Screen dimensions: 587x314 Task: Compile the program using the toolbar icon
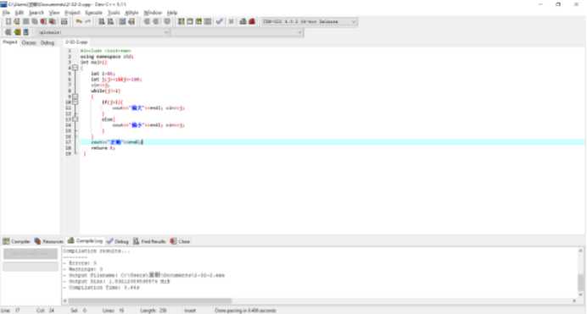182,22
